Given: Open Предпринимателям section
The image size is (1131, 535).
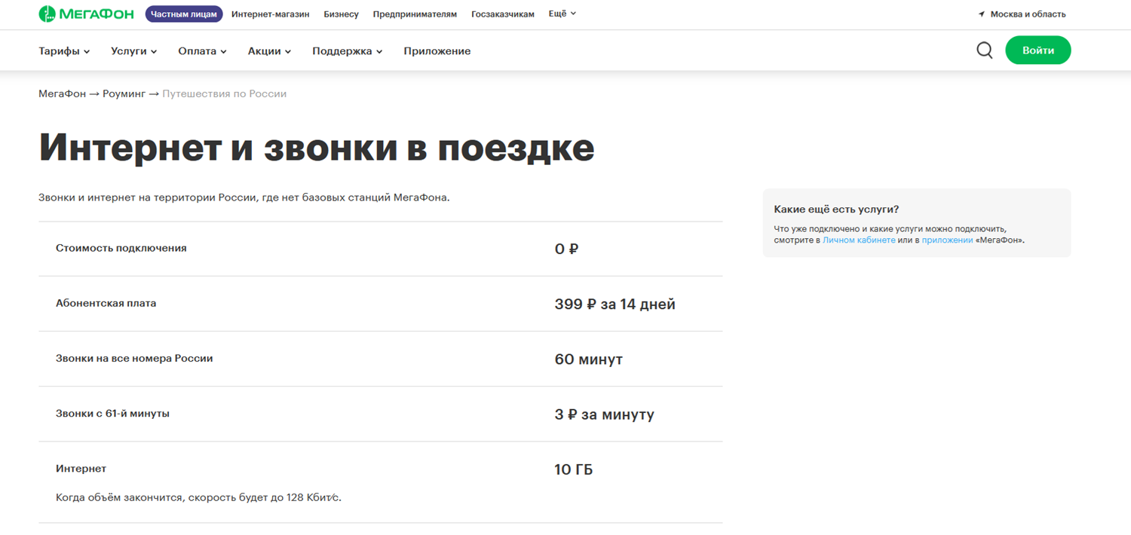Looking at the screenshot, I should tap(415, 14).
